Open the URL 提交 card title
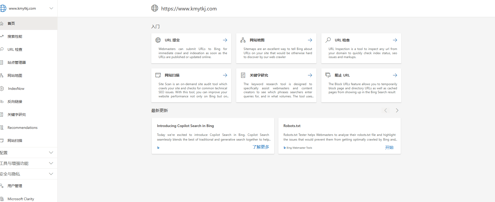The image size is (495, 202). tap(172, 40)
